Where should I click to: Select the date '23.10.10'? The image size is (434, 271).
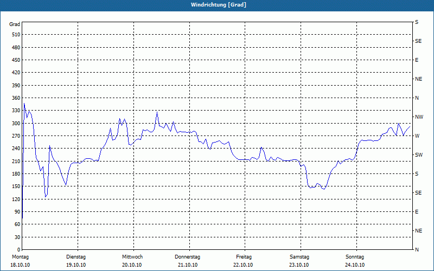pos(299,265)
